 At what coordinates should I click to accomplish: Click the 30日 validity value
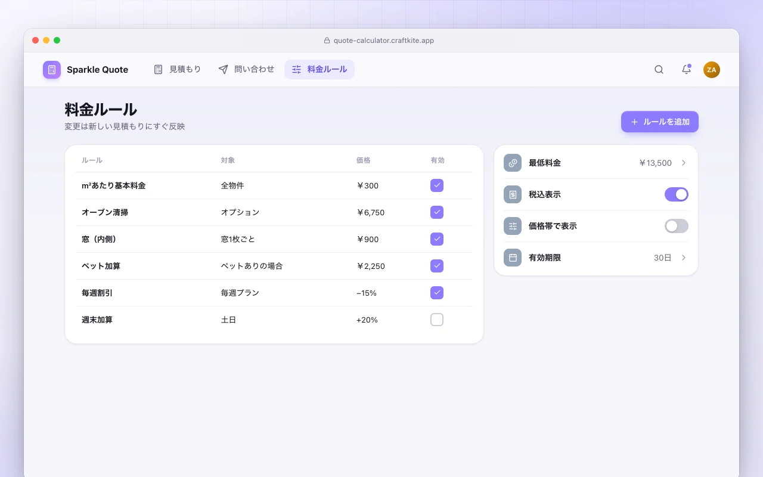pos(663,258)
